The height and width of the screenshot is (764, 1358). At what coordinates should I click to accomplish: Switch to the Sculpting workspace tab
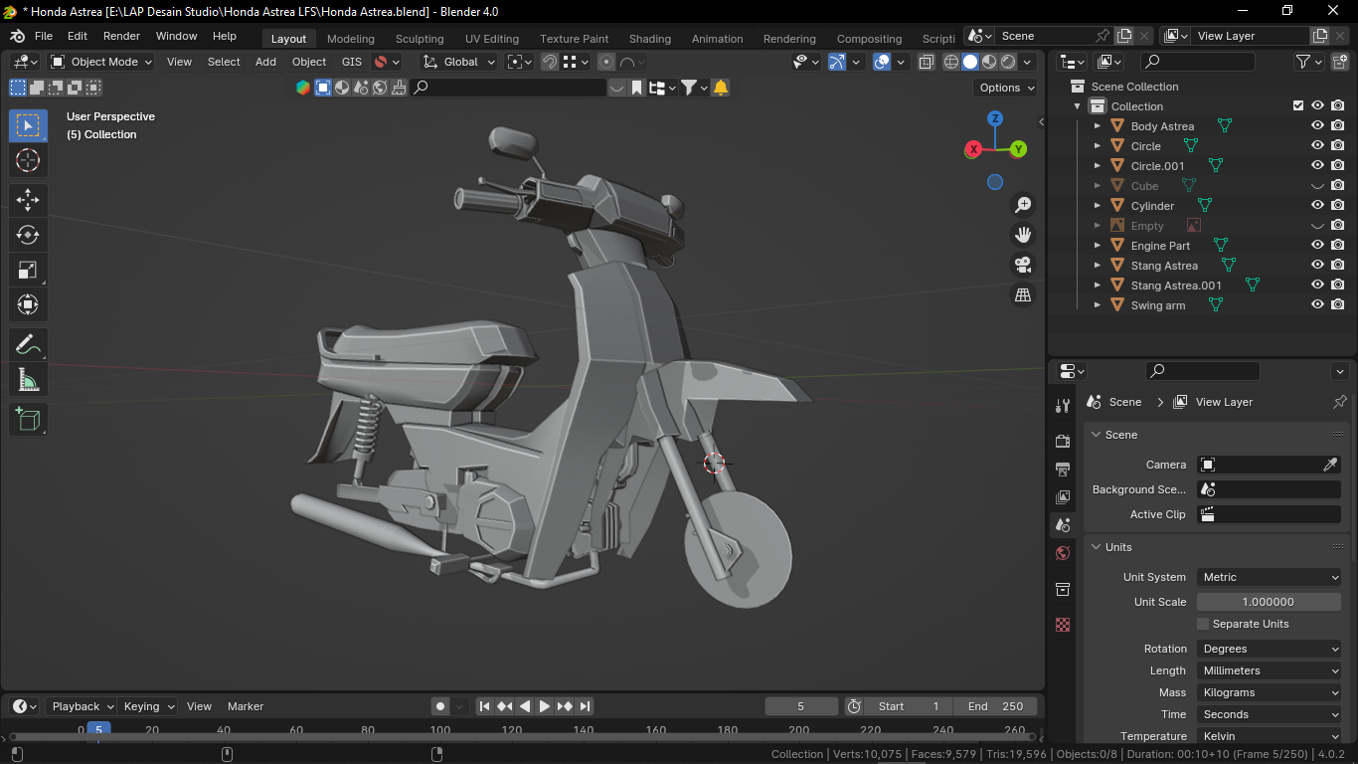[x=420, y=39]
